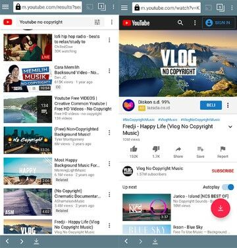Image resolution: width=237 pixels, height=248 pixels.
Task: Tap the cast icon in left browser
Action: coord(90,7)
